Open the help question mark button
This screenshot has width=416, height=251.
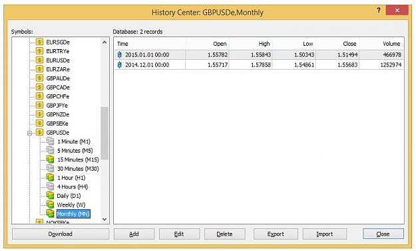point(379,11)
